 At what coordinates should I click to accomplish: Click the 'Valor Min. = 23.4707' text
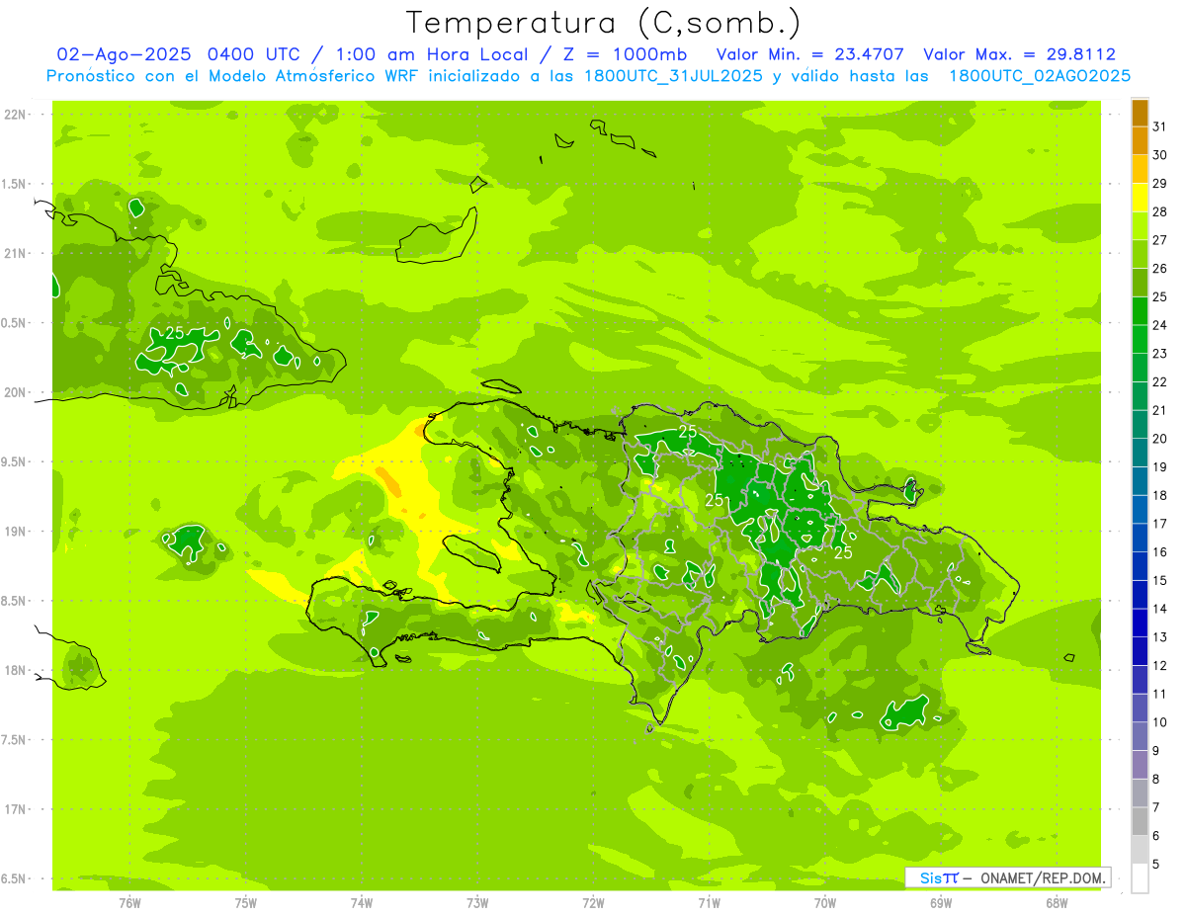[809, 54]
